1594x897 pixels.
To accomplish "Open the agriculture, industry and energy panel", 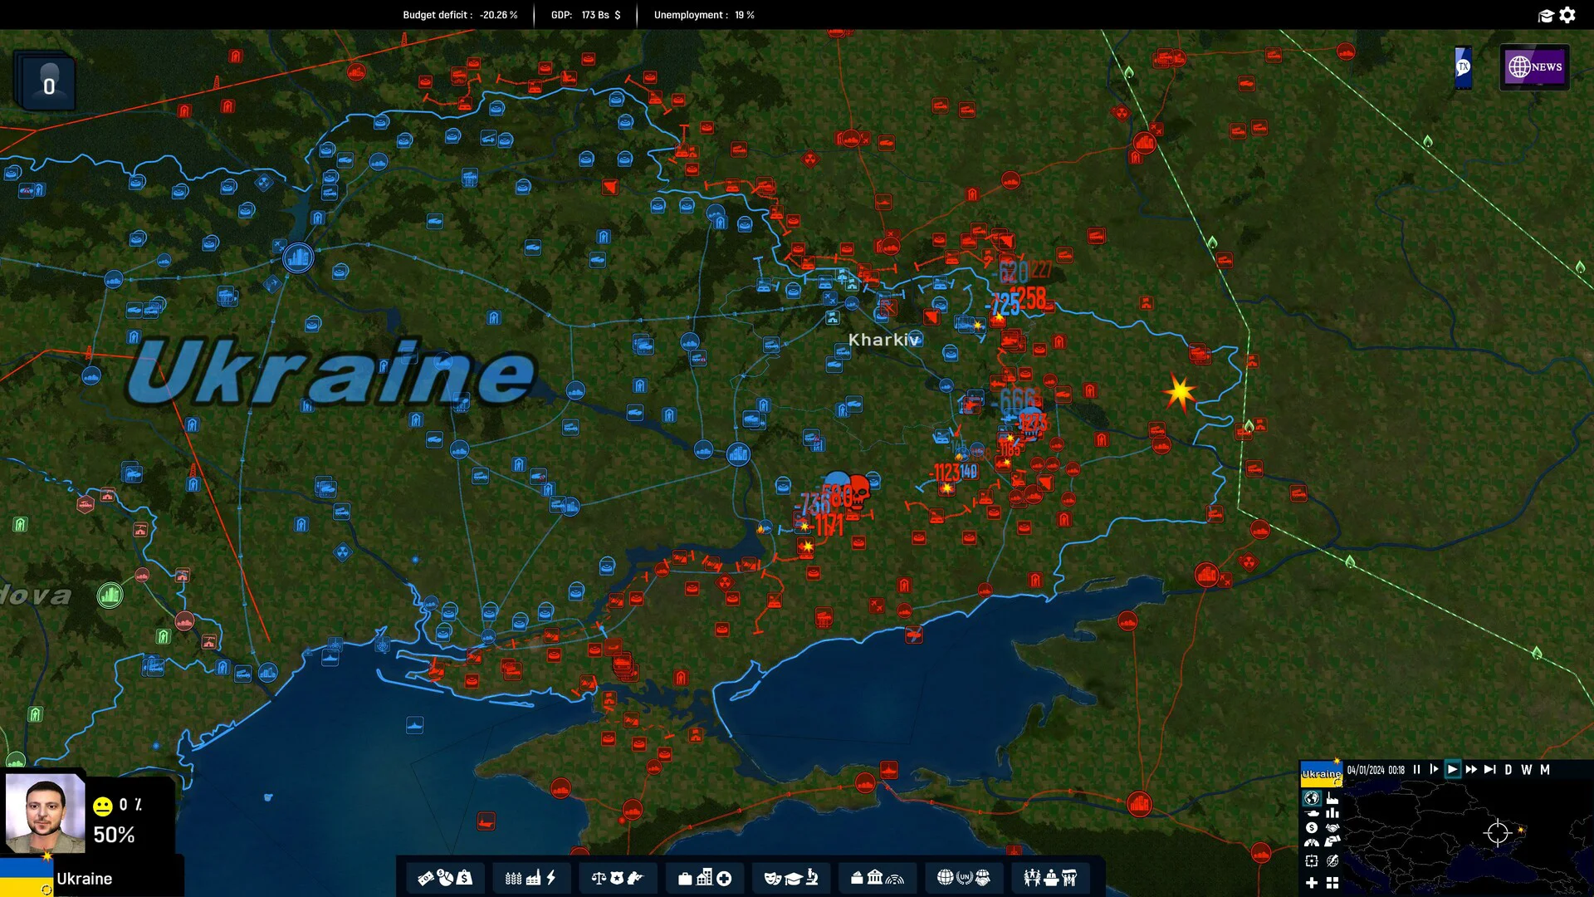I will (x=529, y=879).
